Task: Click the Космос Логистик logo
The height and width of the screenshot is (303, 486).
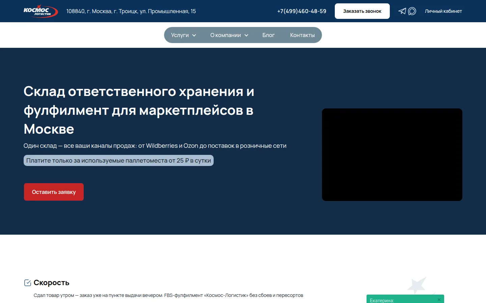Action: [40, 11]
